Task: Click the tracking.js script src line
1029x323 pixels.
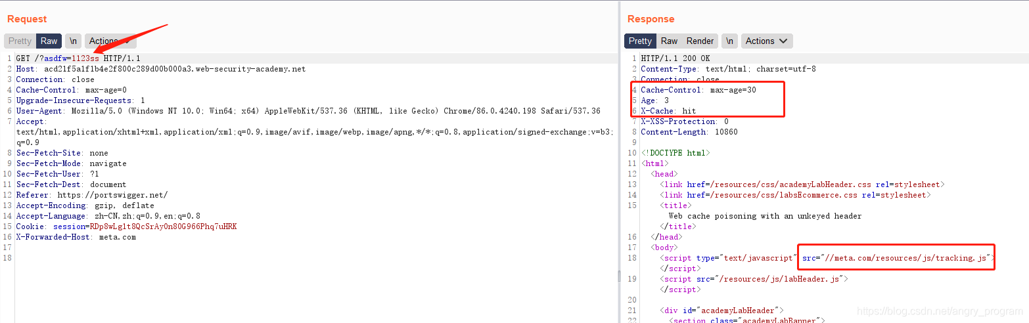Action: [828, 258]
